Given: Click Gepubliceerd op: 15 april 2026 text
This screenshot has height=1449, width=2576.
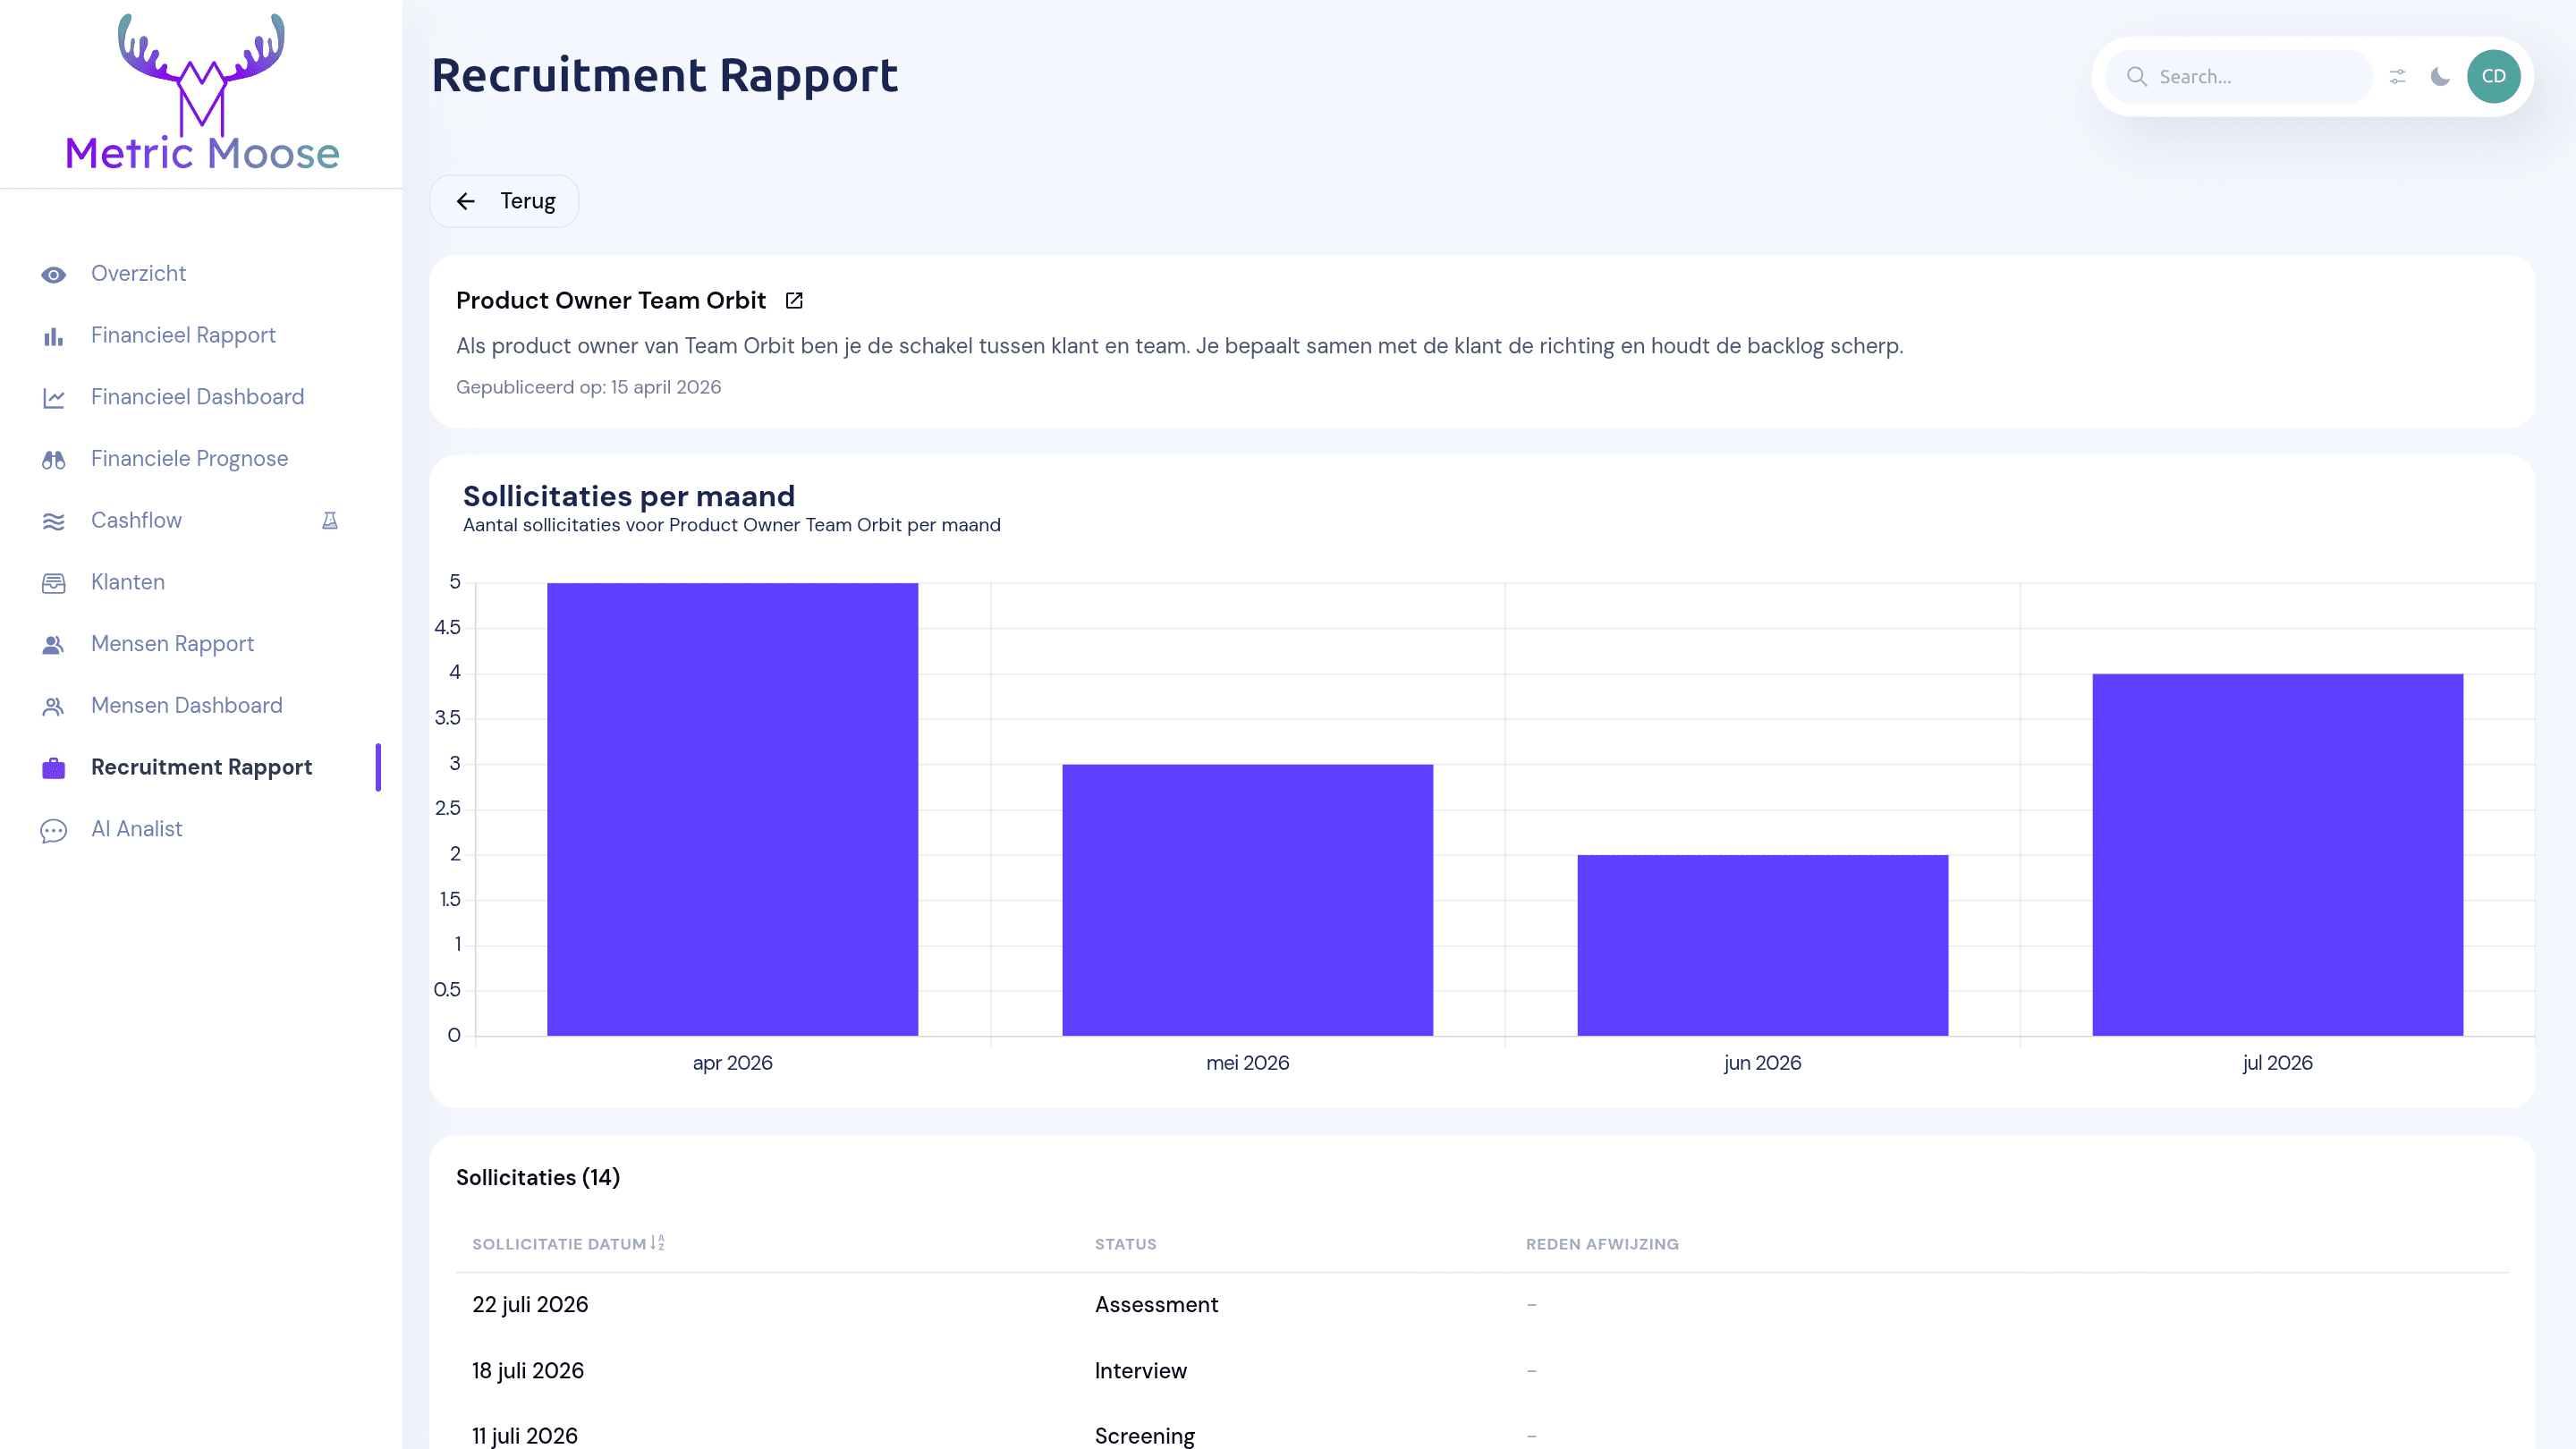Looking at the screenshot, I should [589, 388].
